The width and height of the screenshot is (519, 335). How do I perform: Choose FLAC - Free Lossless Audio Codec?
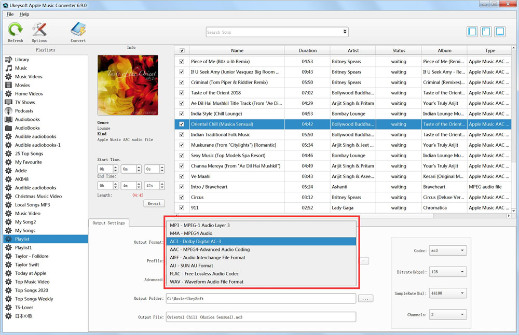[261, 274]
